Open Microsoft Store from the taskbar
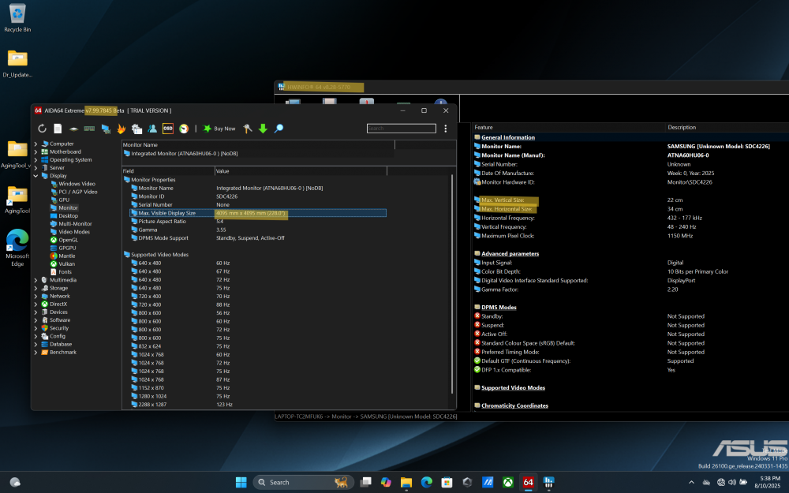Screen dimensions: 789x493 pos(447,483)
